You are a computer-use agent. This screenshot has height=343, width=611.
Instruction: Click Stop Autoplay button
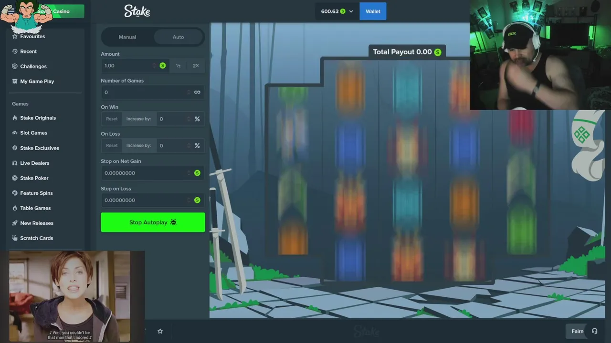(153, 222)
